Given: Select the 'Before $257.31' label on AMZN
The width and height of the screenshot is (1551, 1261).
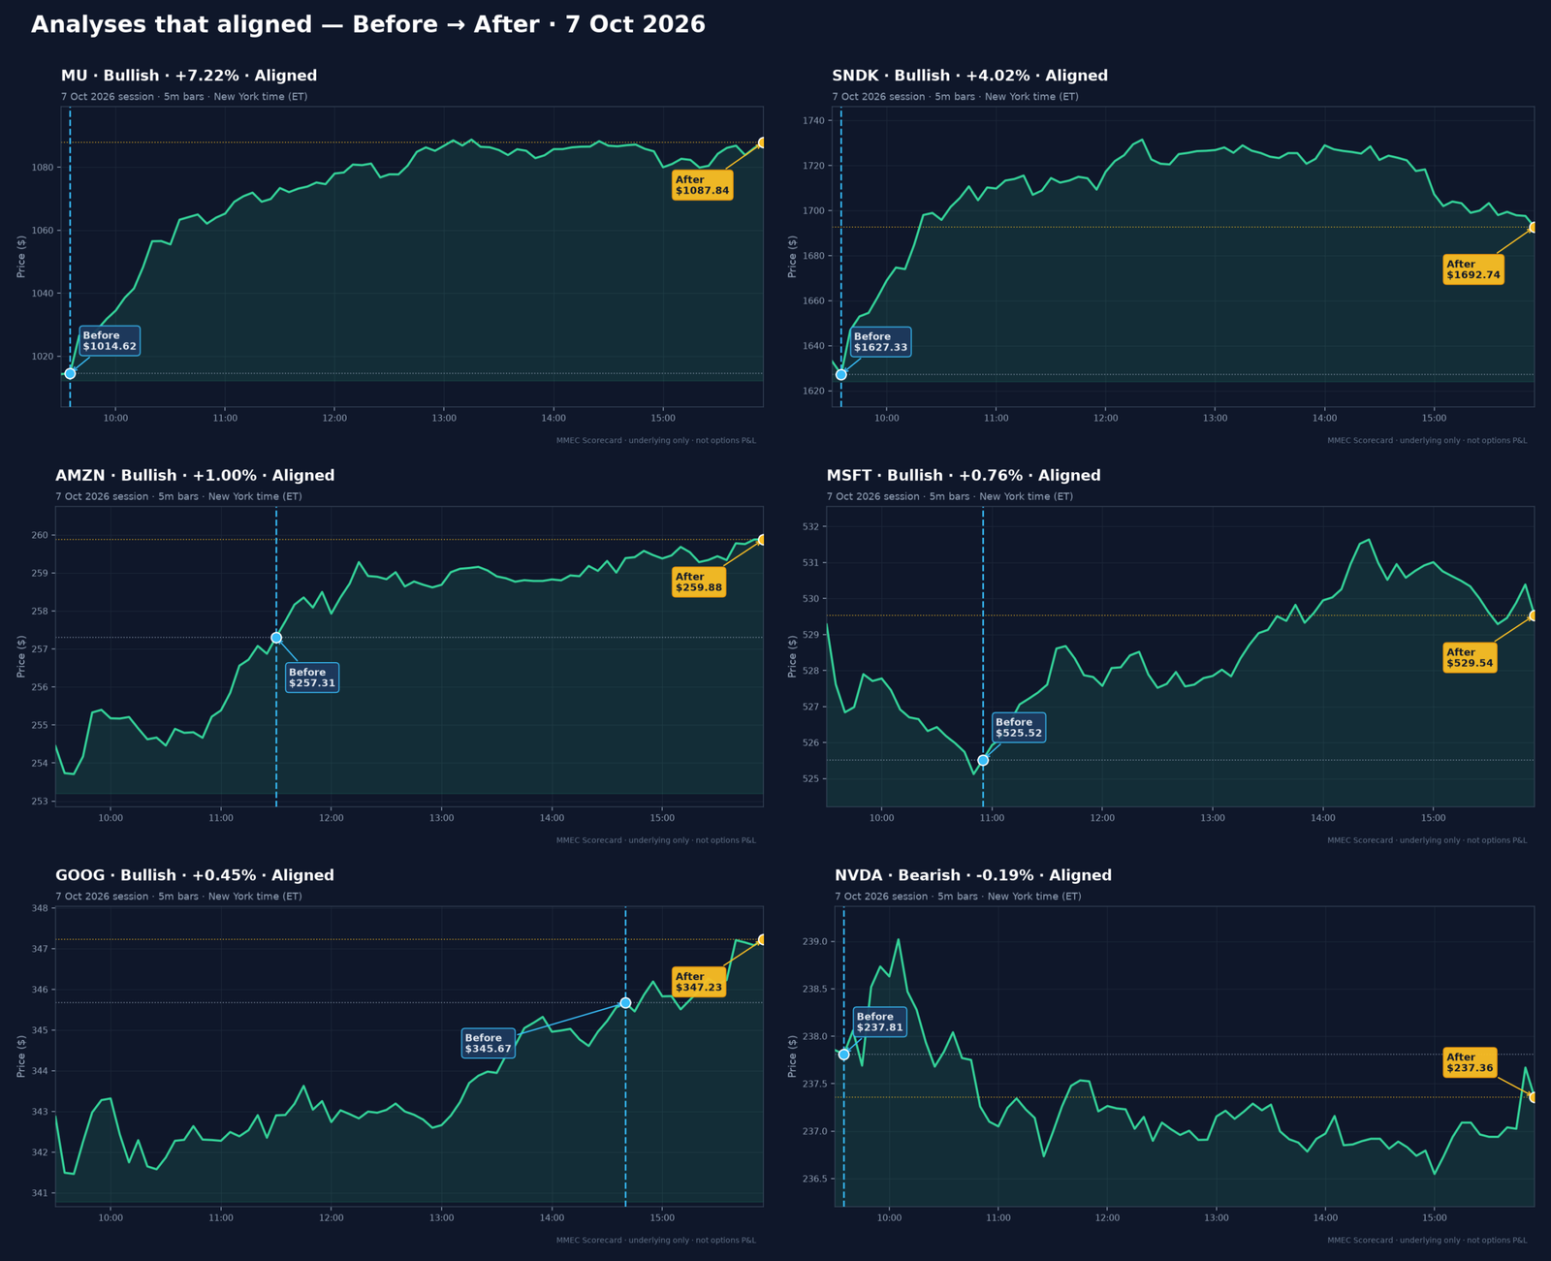Looking at the screenshot, I should (x=312, y=678).
